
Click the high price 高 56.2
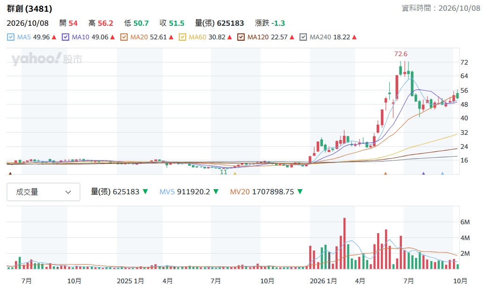coord(101,23)
